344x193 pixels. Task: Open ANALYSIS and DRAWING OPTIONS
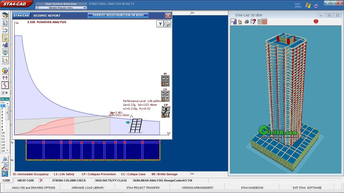click(x=33, y=188)
